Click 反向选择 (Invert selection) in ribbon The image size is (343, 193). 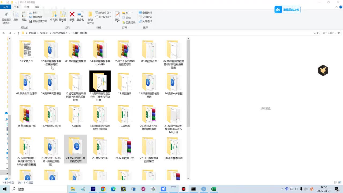point(145,21)
